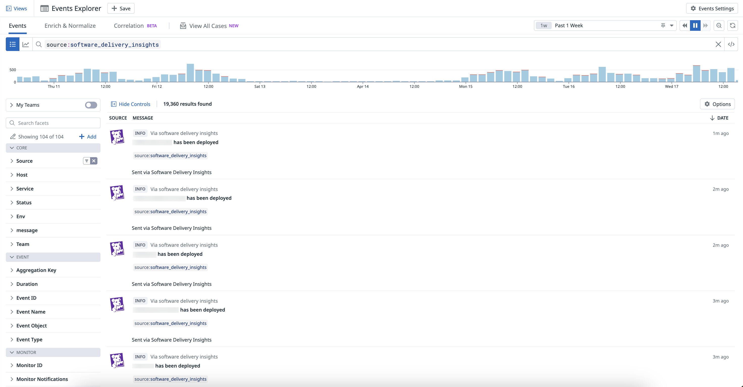This screenshot has height=387, width=743.
Task: Hide the facet controls panel
Action: tap(131, 104)
